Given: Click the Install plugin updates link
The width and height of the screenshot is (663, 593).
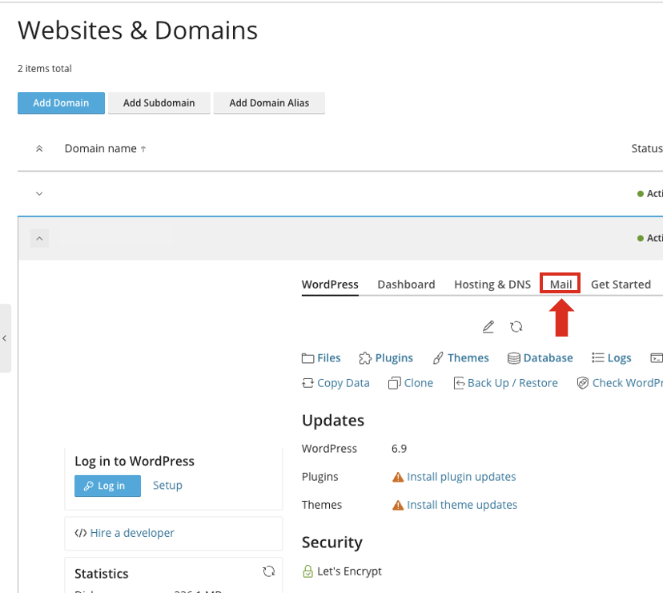Looking at the screenshot, I should tap(460, 477).
